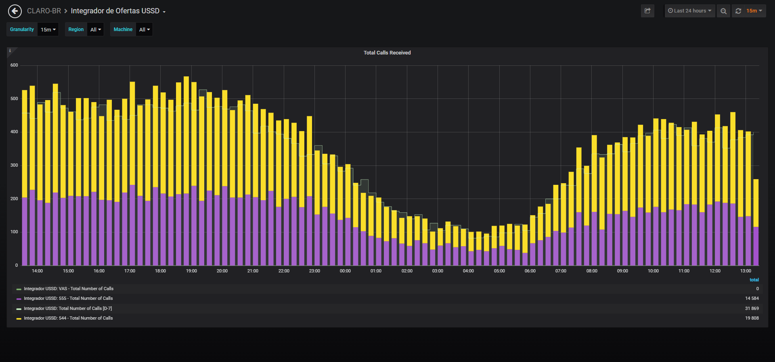Open the Last 24 hours time picker
This screenshot has height=362, width=775.
690,11
